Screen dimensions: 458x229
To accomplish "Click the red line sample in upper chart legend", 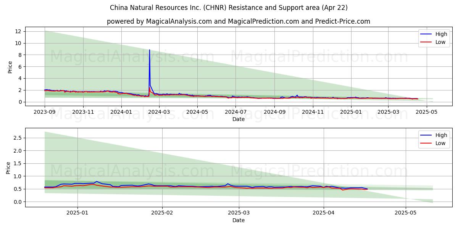I will (x=426, y=42).
